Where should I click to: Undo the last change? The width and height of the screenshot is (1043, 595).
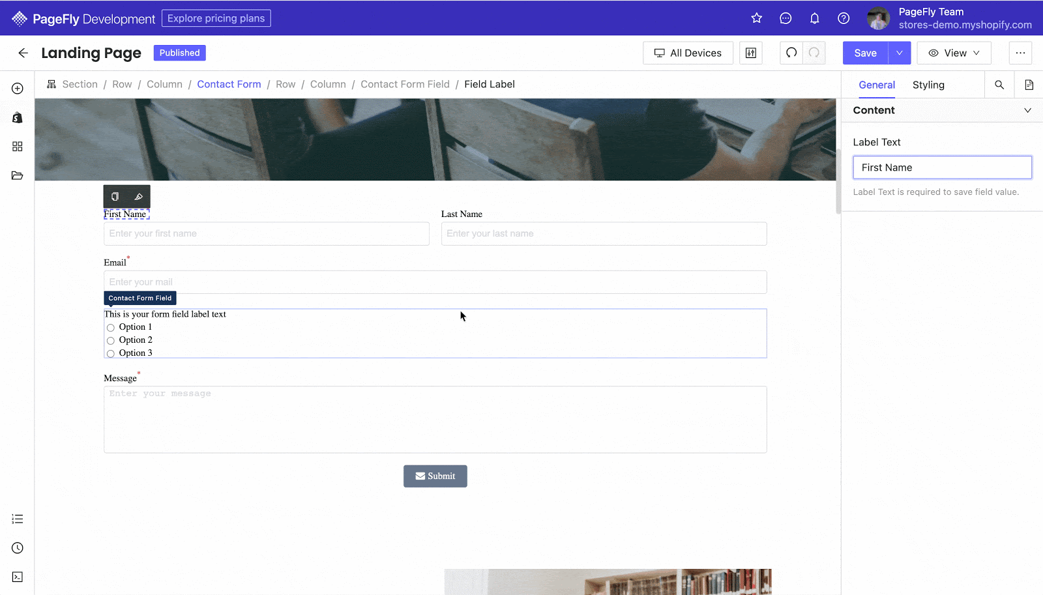791,53
